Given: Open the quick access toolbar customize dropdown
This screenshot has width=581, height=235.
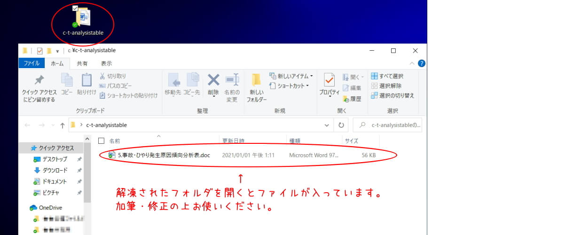Looking at the screenshot, I should [57, 51].
